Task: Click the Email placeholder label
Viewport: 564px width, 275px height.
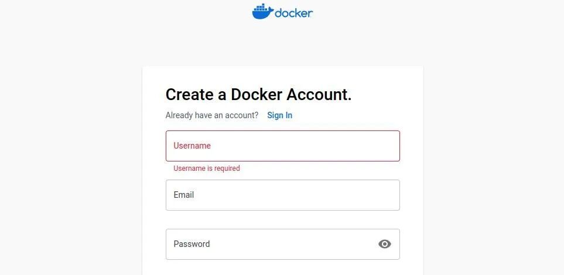Action: point(184,195)
